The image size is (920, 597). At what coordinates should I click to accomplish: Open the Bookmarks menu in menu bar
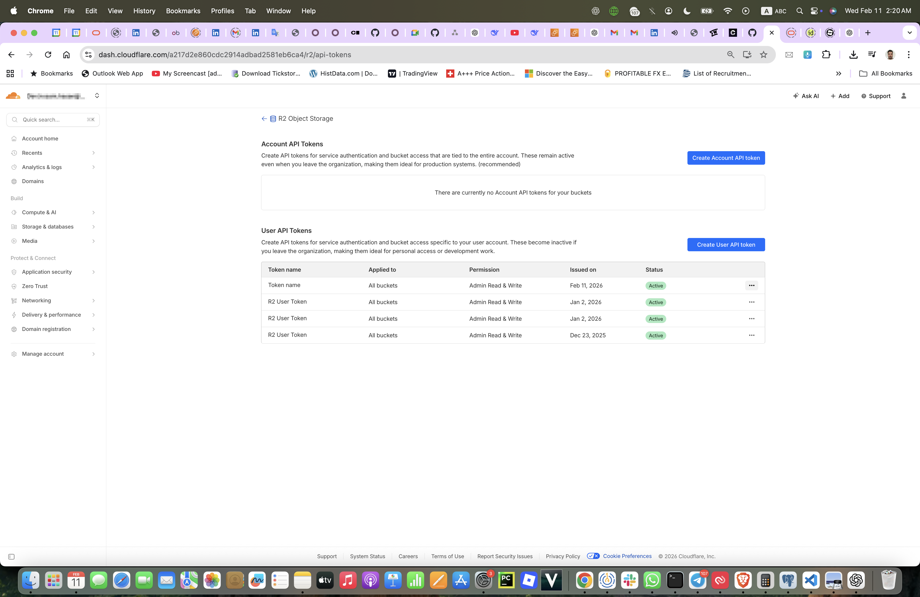point(183,11)
